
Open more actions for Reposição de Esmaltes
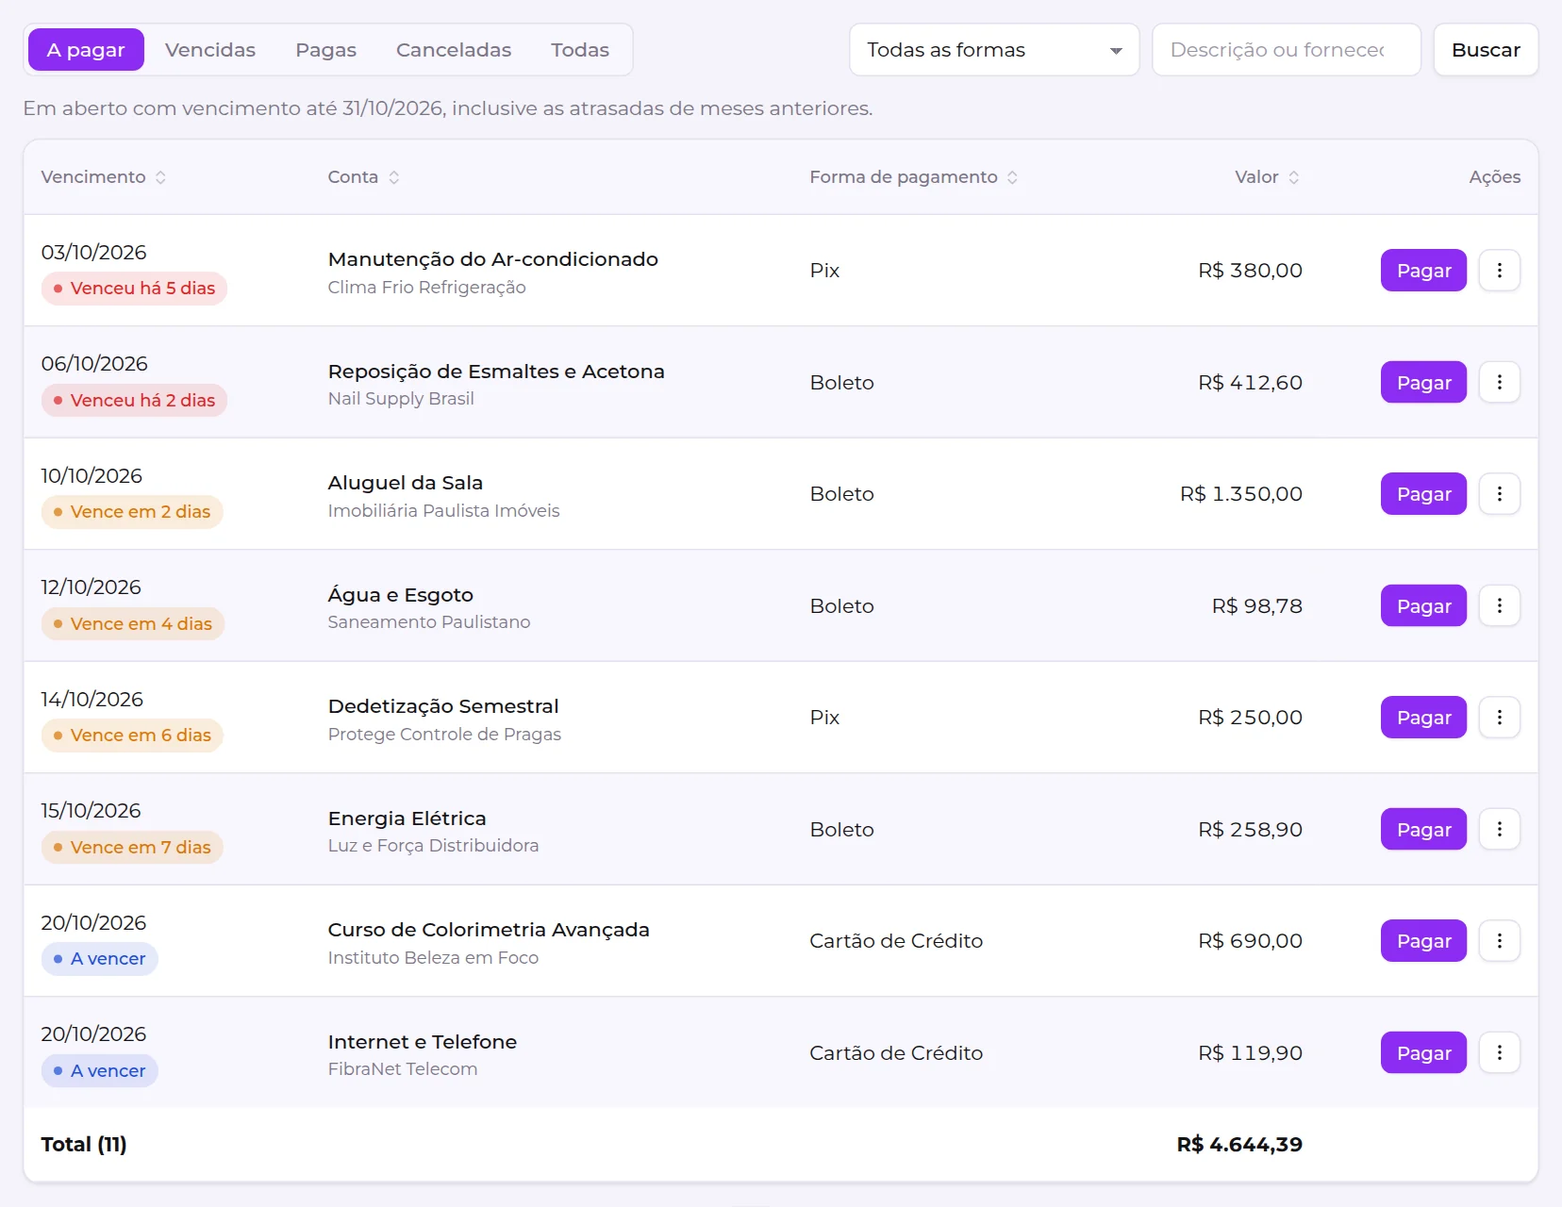(x=1499, y=382)
